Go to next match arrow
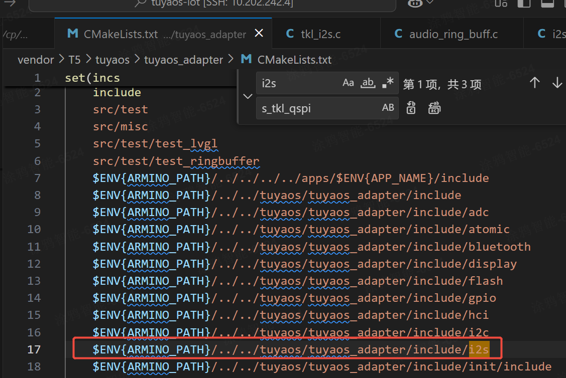Viewport: 566px width, 378px height. tap(557, 83)
